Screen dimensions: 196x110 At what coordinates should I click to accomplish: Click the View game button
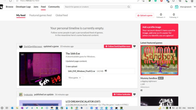tap(74, 78)
